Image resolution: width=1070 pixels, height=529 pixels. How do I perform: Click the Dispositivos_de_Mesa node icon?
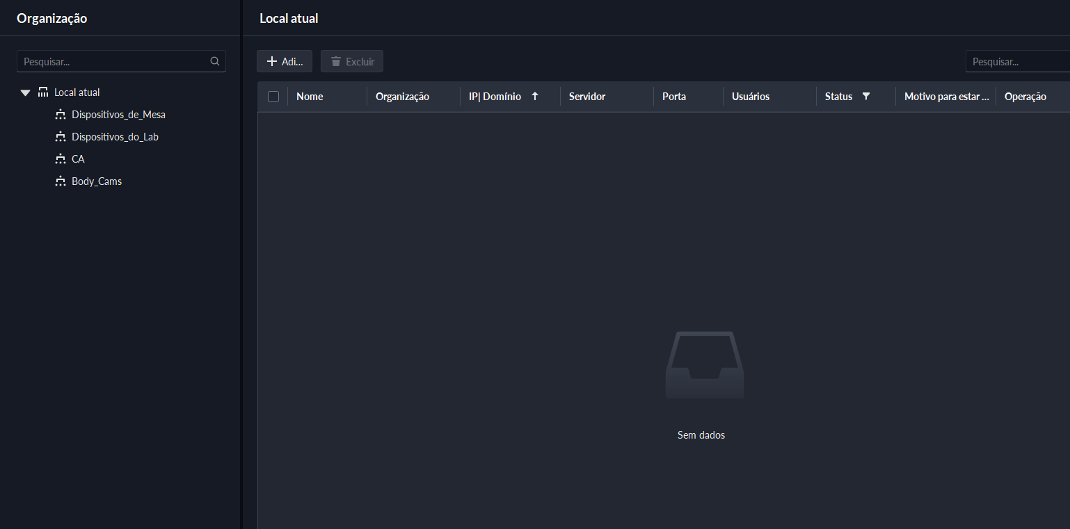click(x=60, y=115)
